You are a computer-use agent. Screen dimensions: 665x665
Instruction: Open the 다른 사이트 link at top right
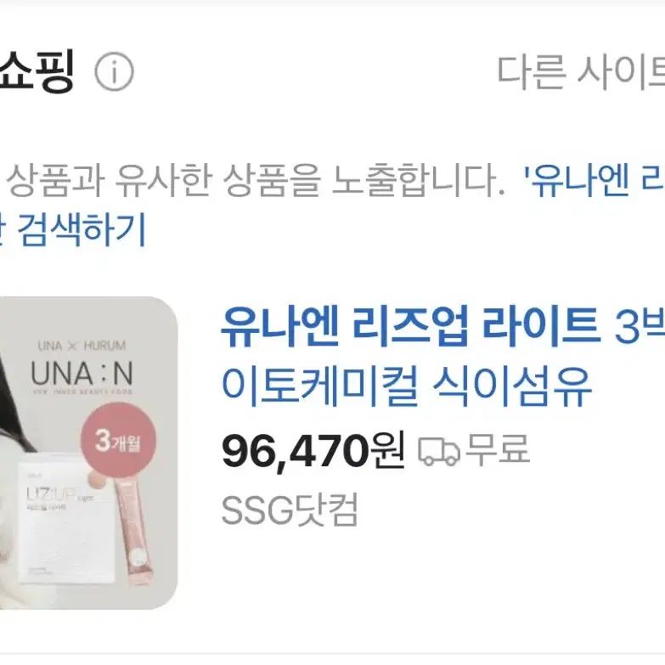coord(581,72)
